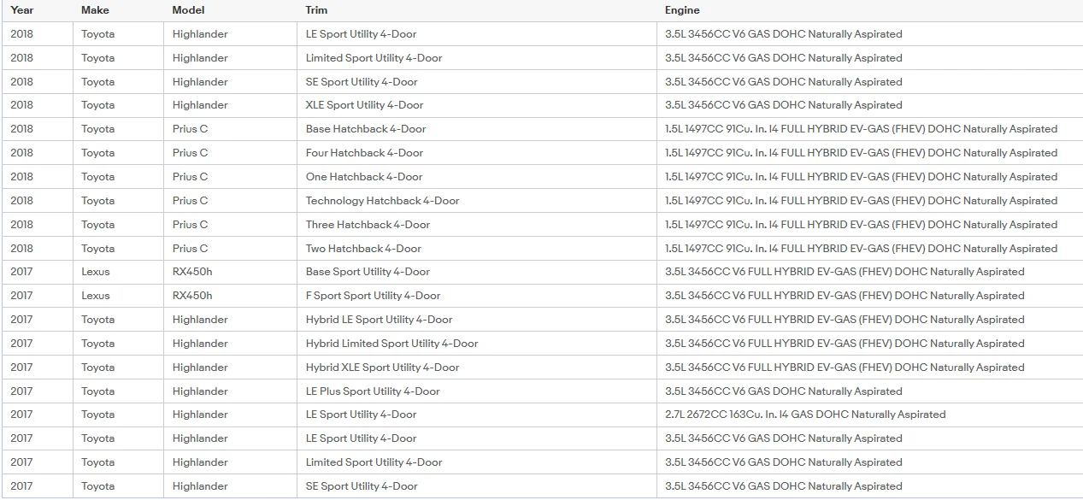Click the Engine column header

click(x=682, y=10)
